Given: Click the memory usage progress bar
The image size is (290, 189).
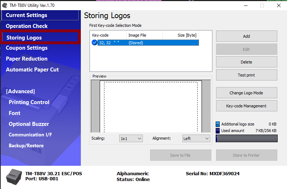Looking at the screenshot, I should [x=246, y=139].
